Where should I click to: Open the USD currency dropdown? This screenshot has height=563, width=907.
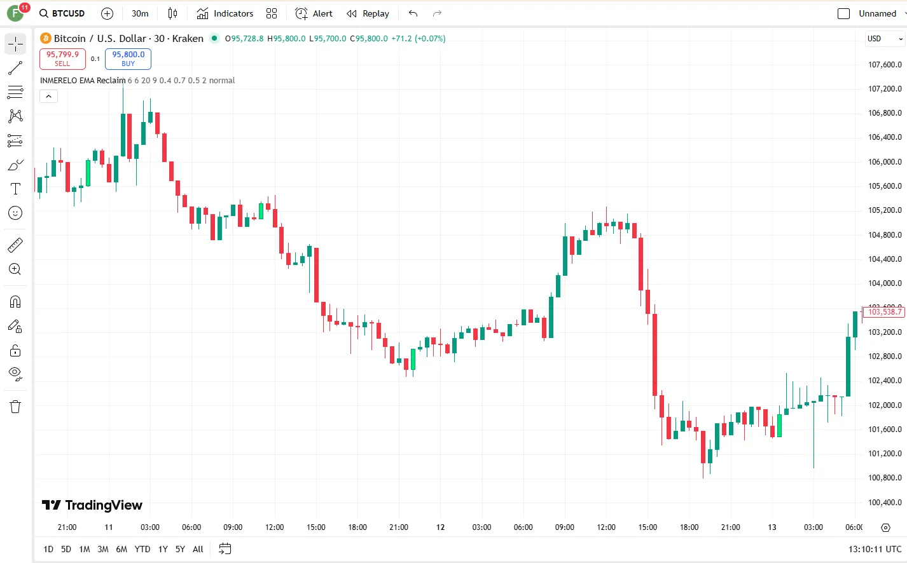point(883,39)
